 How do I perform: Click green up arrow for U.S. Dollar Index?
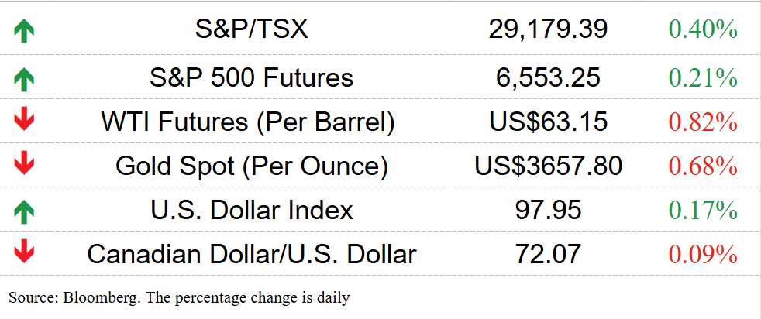24,212
